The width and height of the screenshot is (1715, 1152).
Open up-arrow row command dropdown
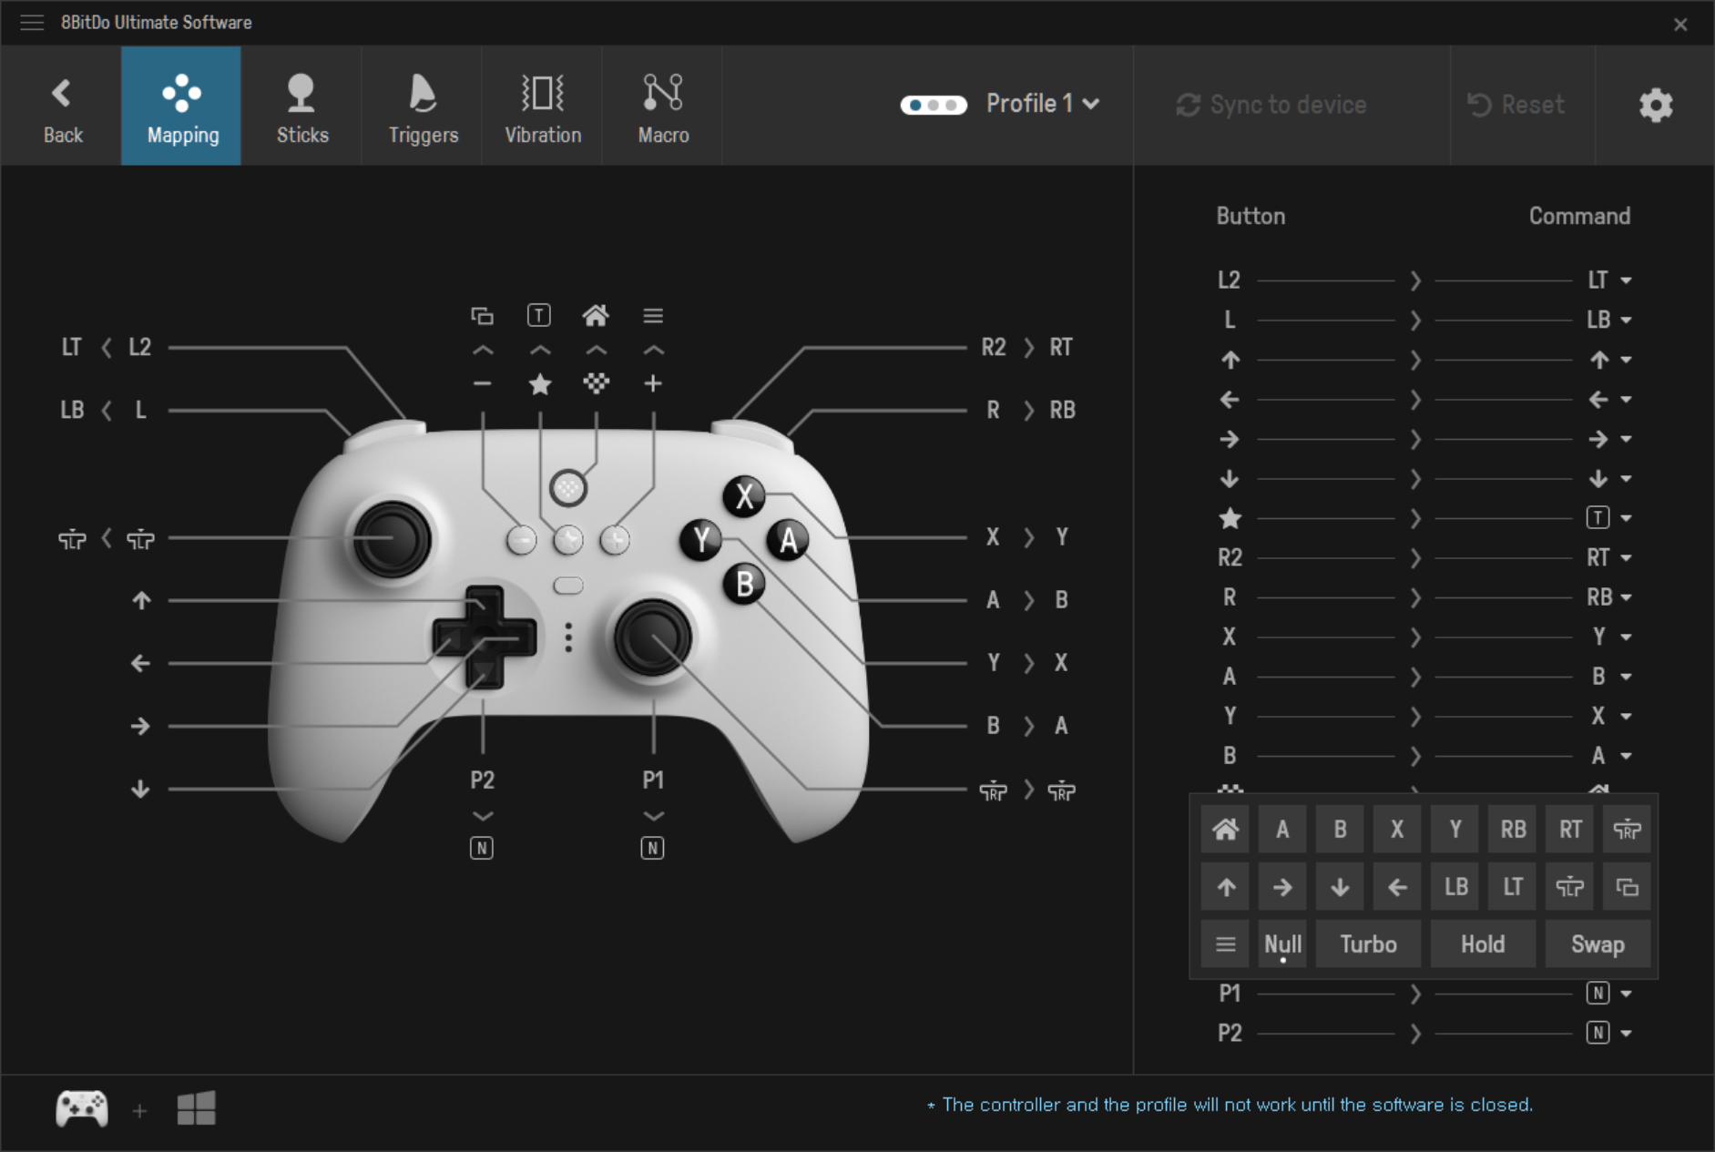pos(1609,360)
